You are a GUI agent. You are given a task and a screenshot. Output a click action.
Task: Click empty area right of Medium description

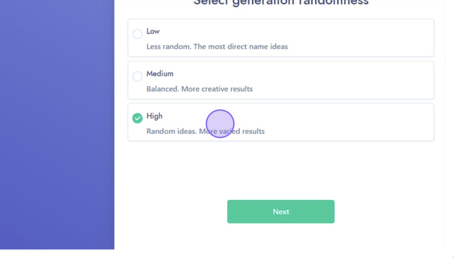[x=342, y=89]
